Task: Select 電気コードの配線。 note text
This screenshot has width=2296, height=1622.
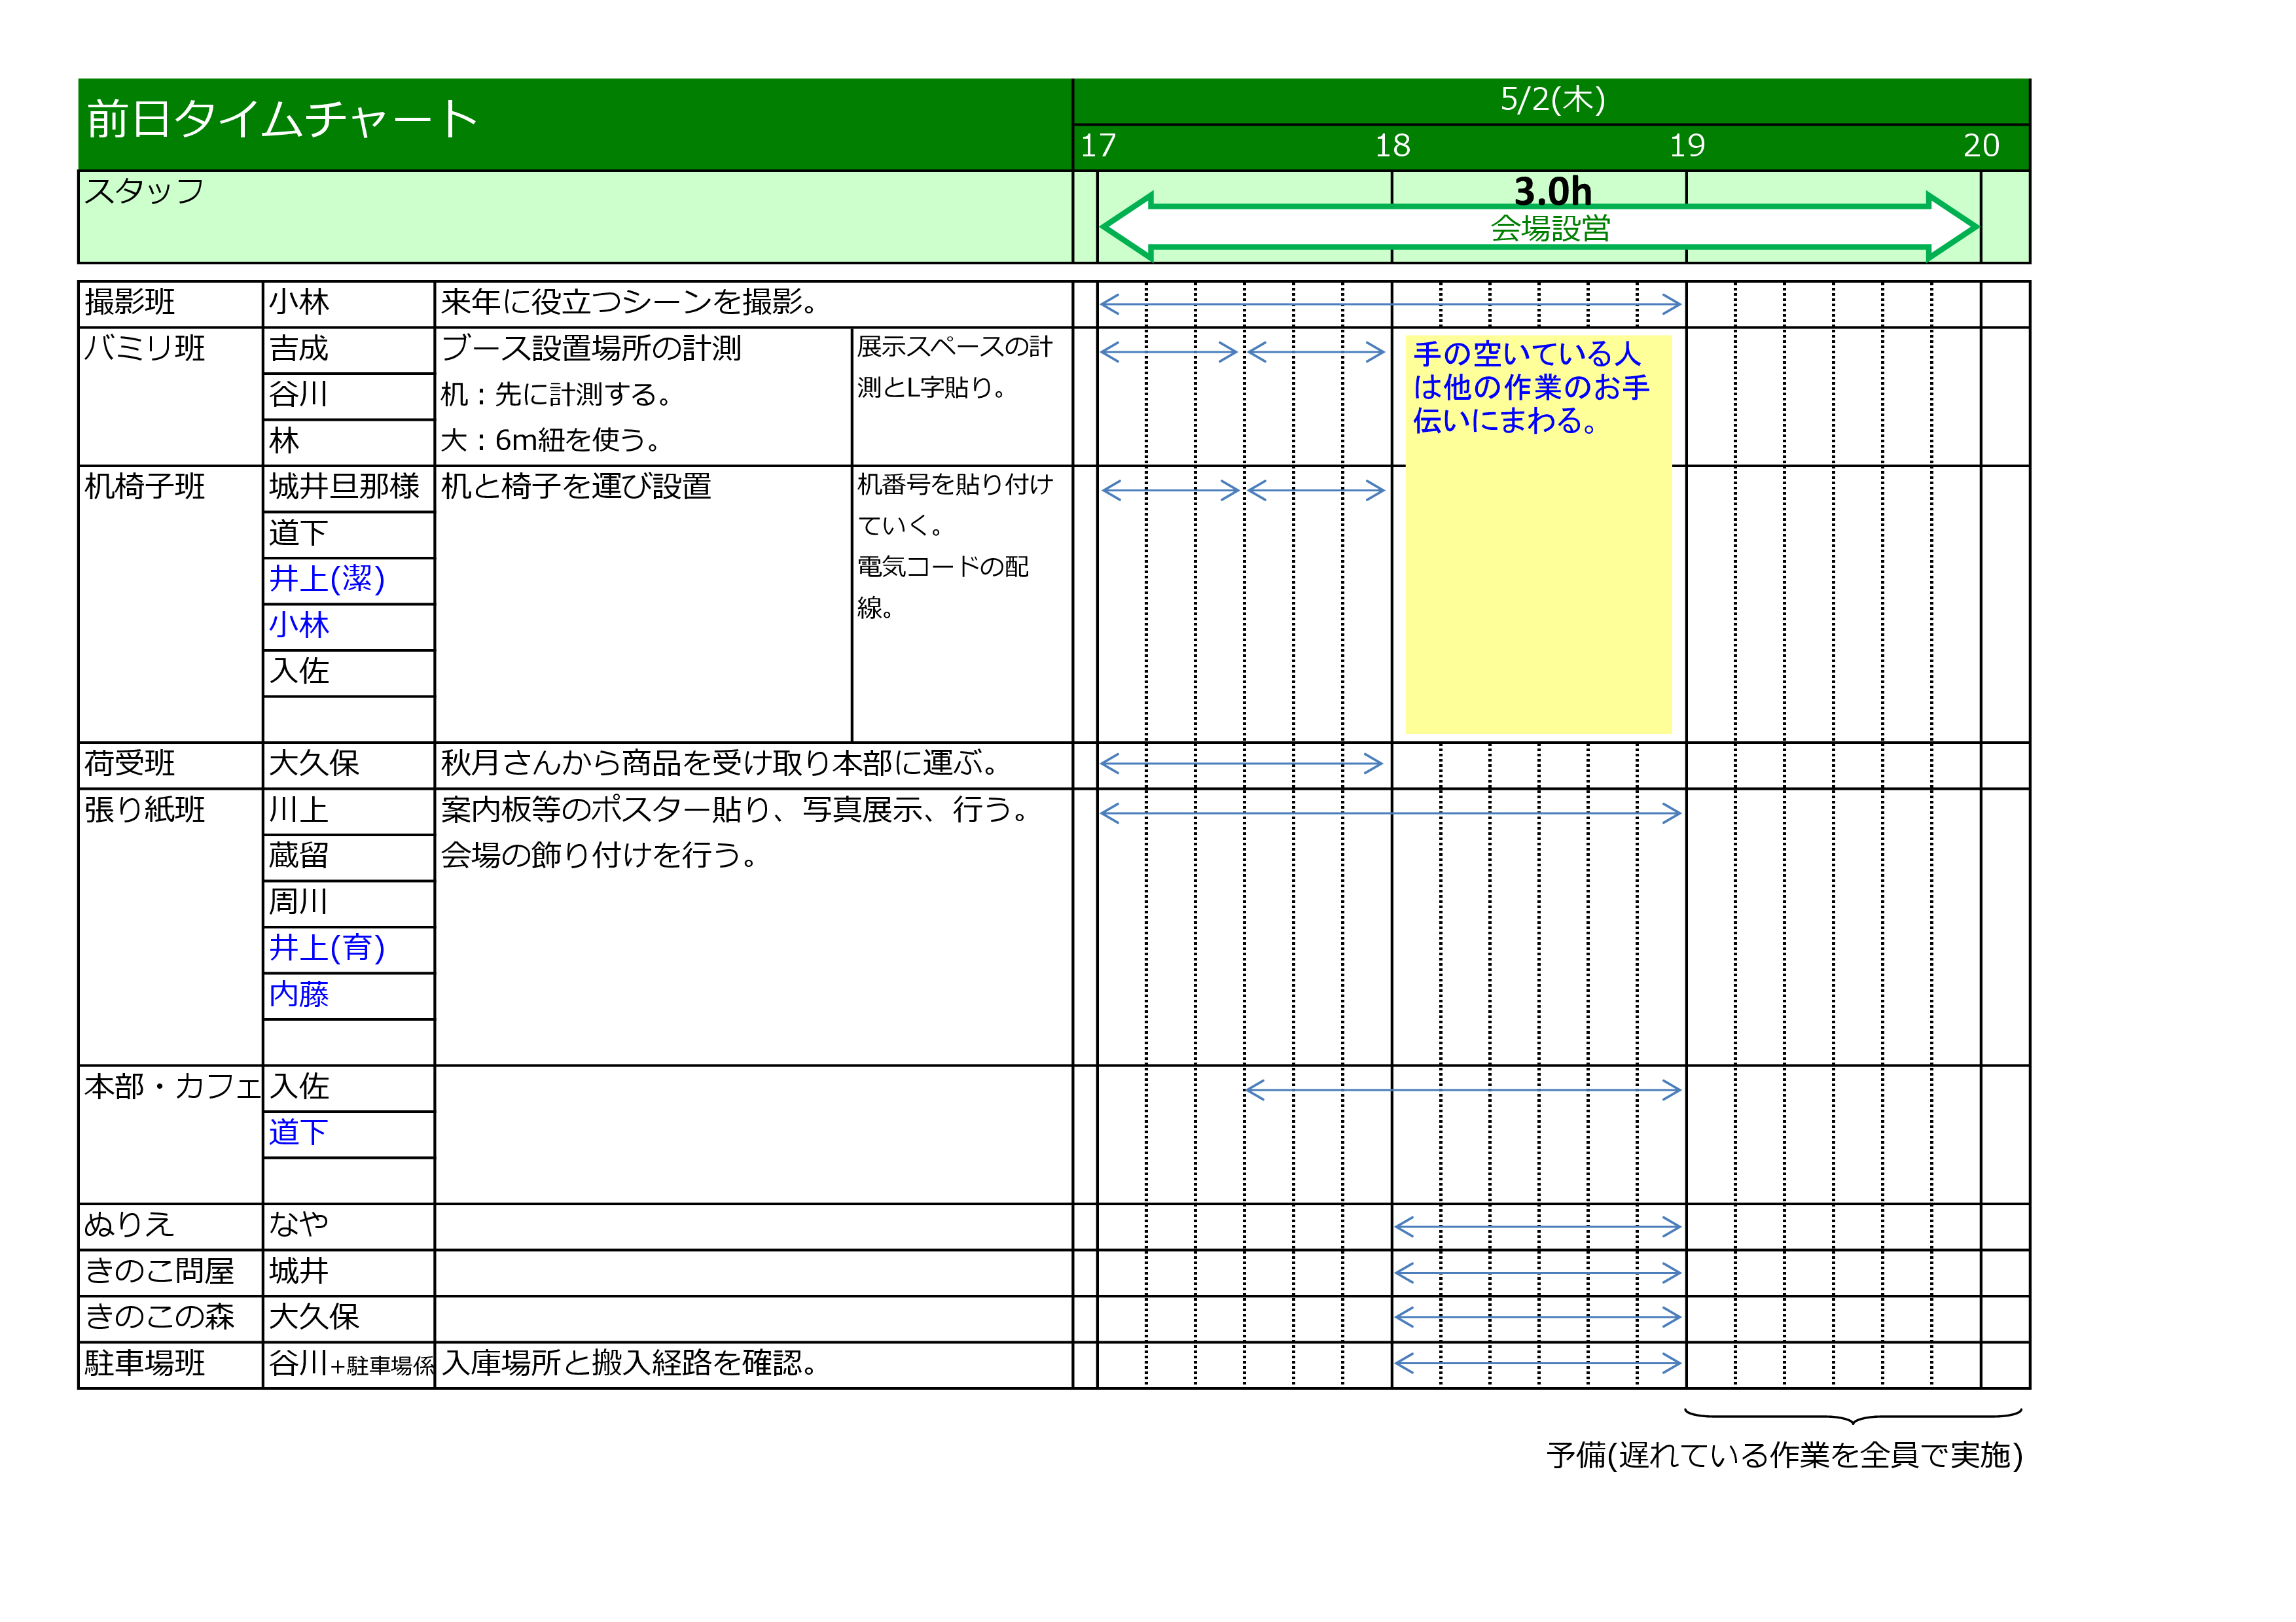Action: [943, 588]
